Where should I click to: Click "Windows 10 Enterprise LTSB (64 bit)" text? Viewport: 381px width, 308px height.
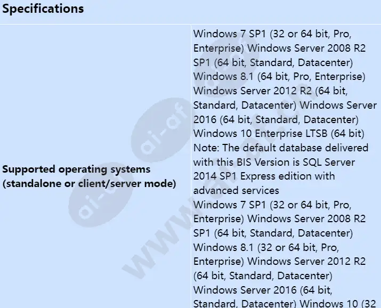pos(279,133)
